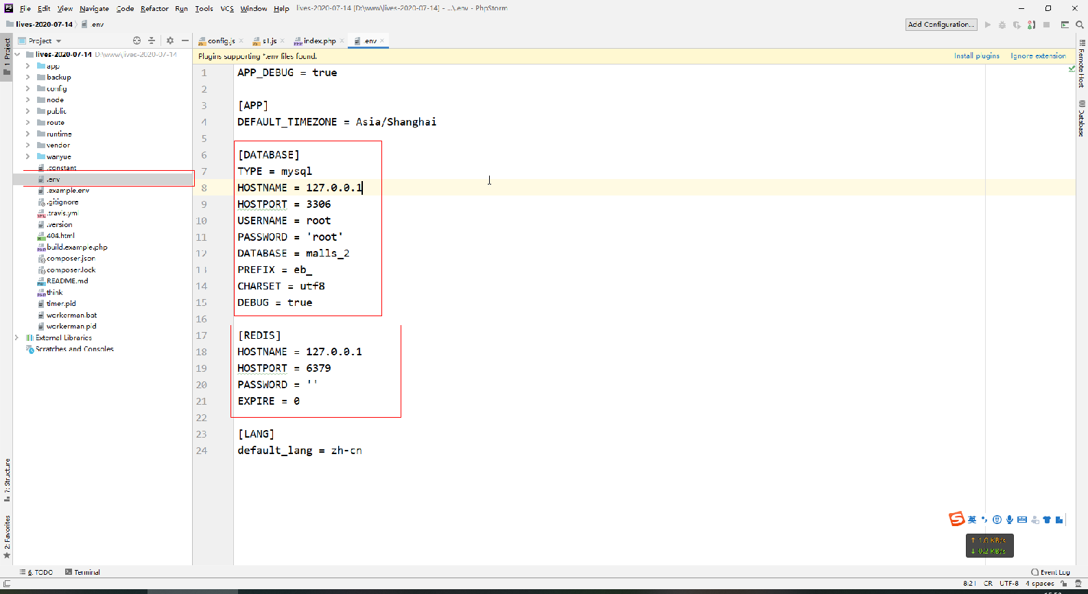
Task: Click the Debug bug icon in toolbar
Action: (1002, 25)
